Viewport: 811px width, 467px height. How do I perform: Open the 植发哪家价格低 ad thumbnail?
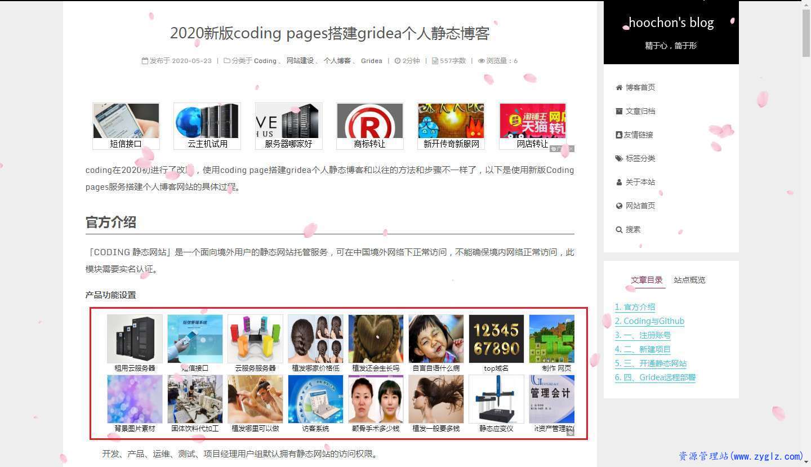point(315,343)
